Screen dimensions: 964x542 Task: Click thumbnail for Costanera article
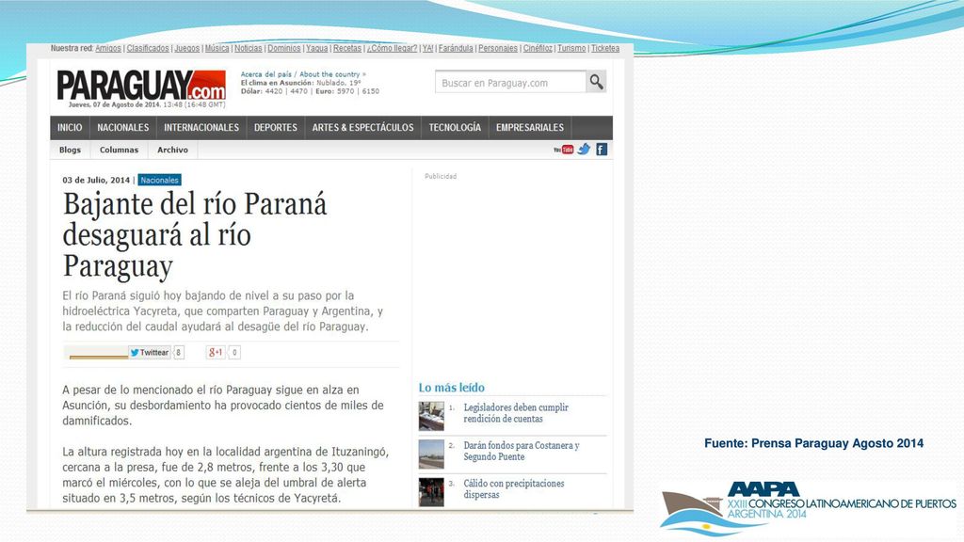point(431,454)
